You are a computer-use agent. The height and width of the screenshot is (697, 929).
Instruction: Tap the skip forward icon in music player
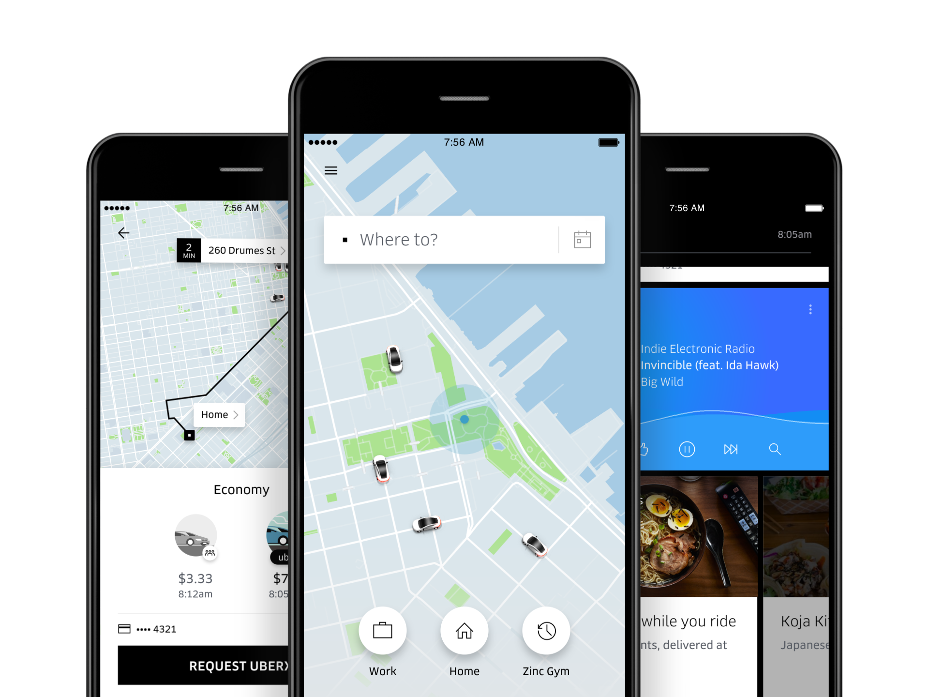(x=732, y=448)
